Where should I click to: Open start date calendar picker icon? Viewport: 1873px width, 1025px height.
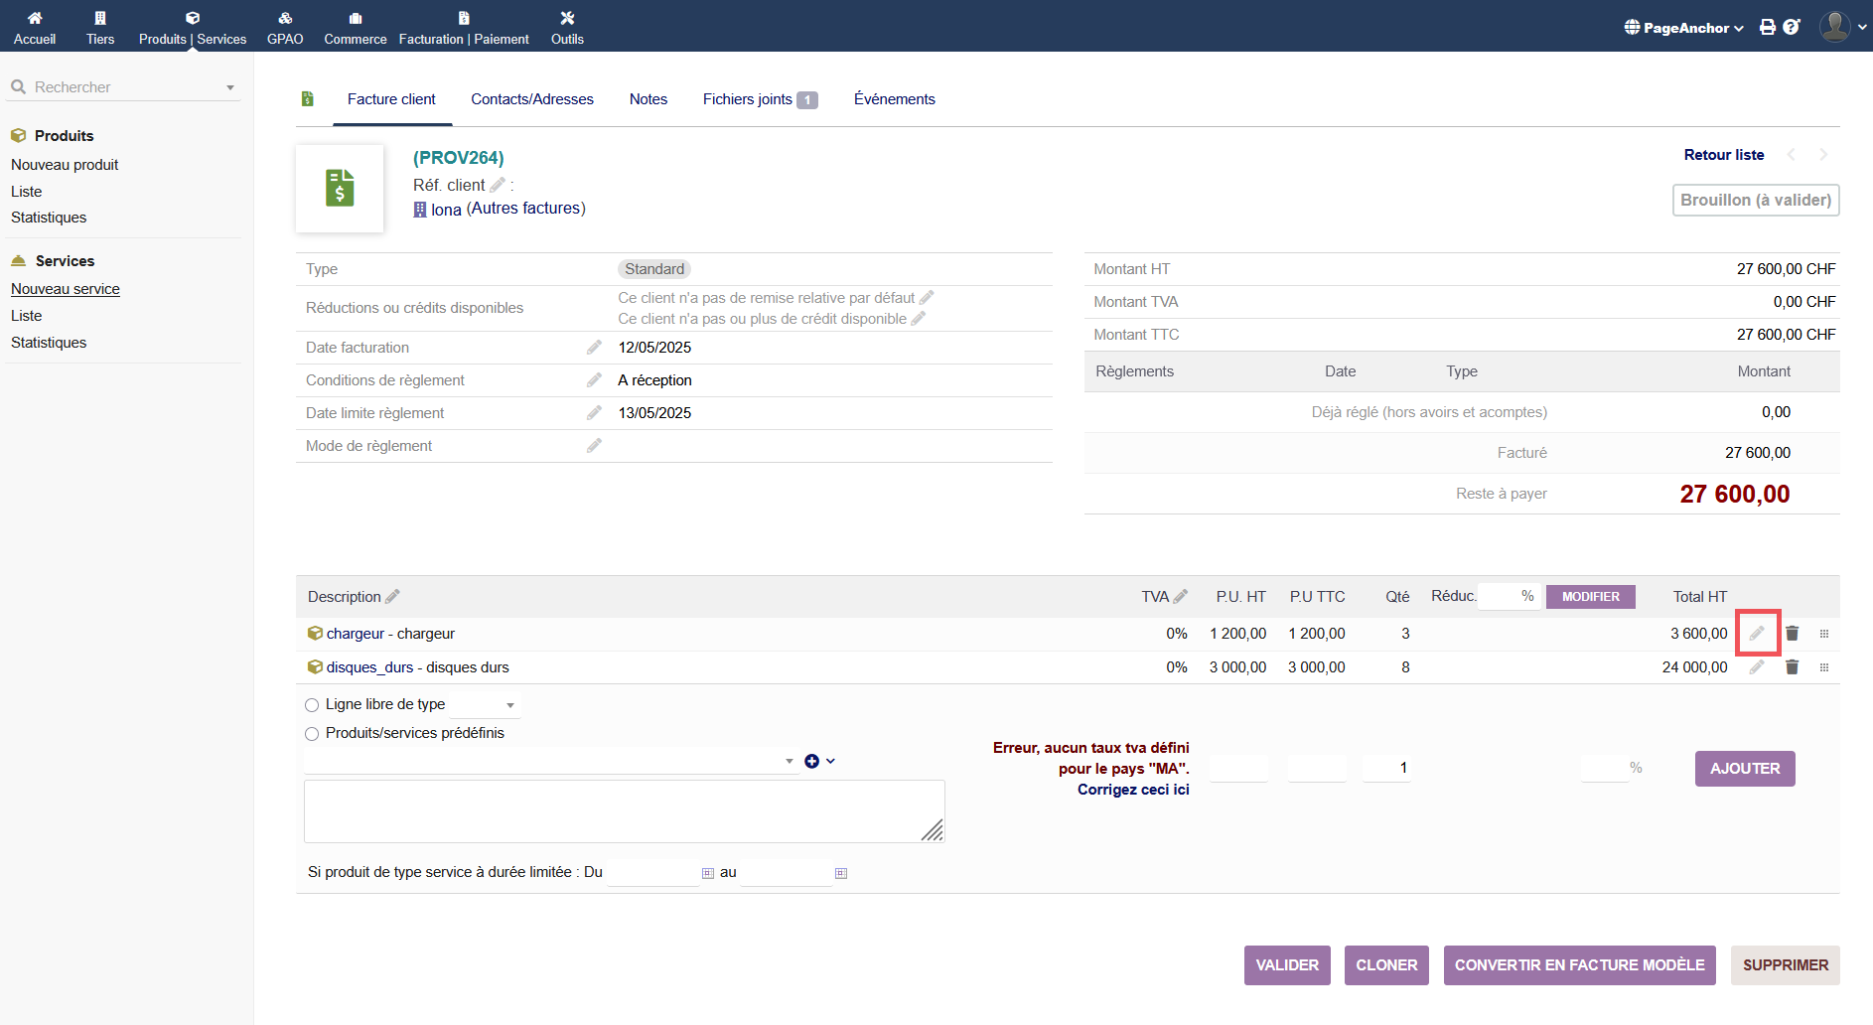tap(708, 873)
